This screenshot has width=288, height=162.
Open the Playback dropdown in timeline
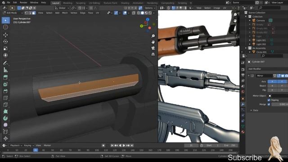tap(16, 145)
